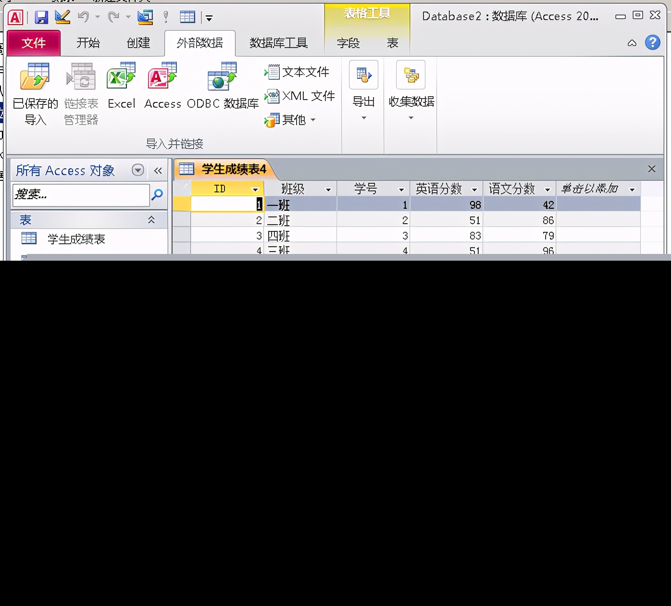Undo the last action
The width and height of the screenshot is (671, 606).
pyautogui.click(x=84, y=17)
